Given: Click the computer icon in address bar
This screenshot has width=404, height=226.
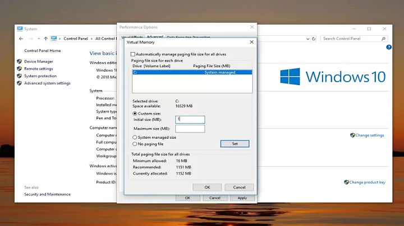Looking at the screenshot, I should tap(54, 39).
